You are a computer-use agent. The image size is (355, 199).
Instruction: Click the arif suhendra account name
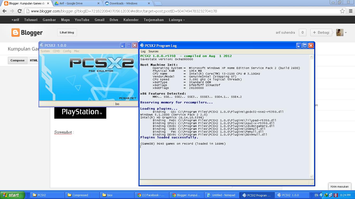285,33
